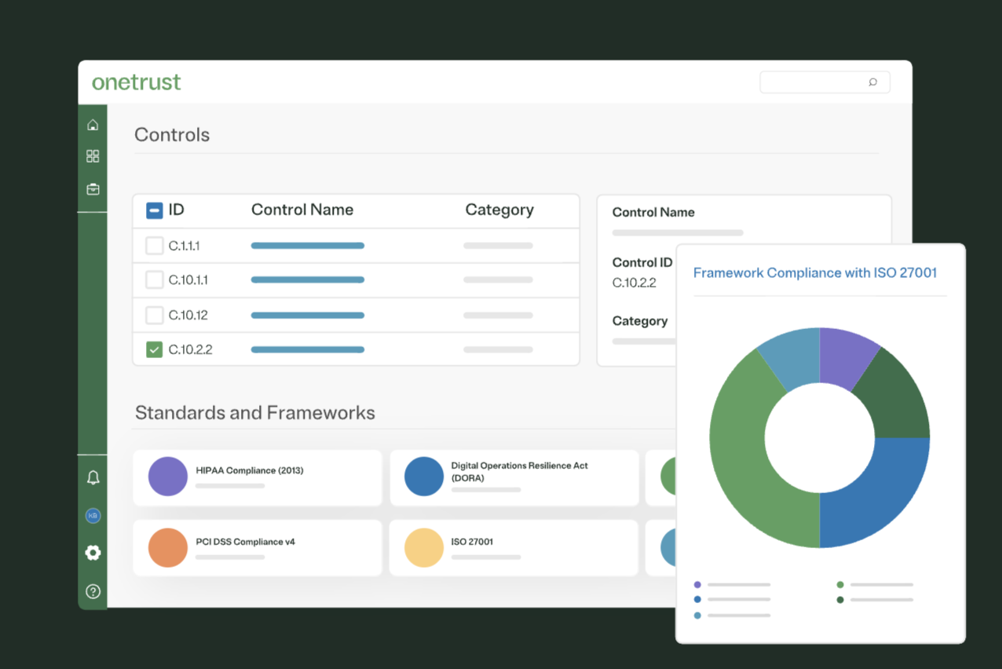
Task: Open notifications bell icon
Action: coord(93,477)
